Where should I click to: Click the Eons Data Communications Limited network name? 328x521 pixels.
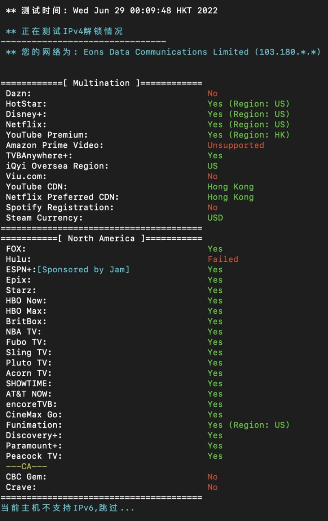click(166, 52)
